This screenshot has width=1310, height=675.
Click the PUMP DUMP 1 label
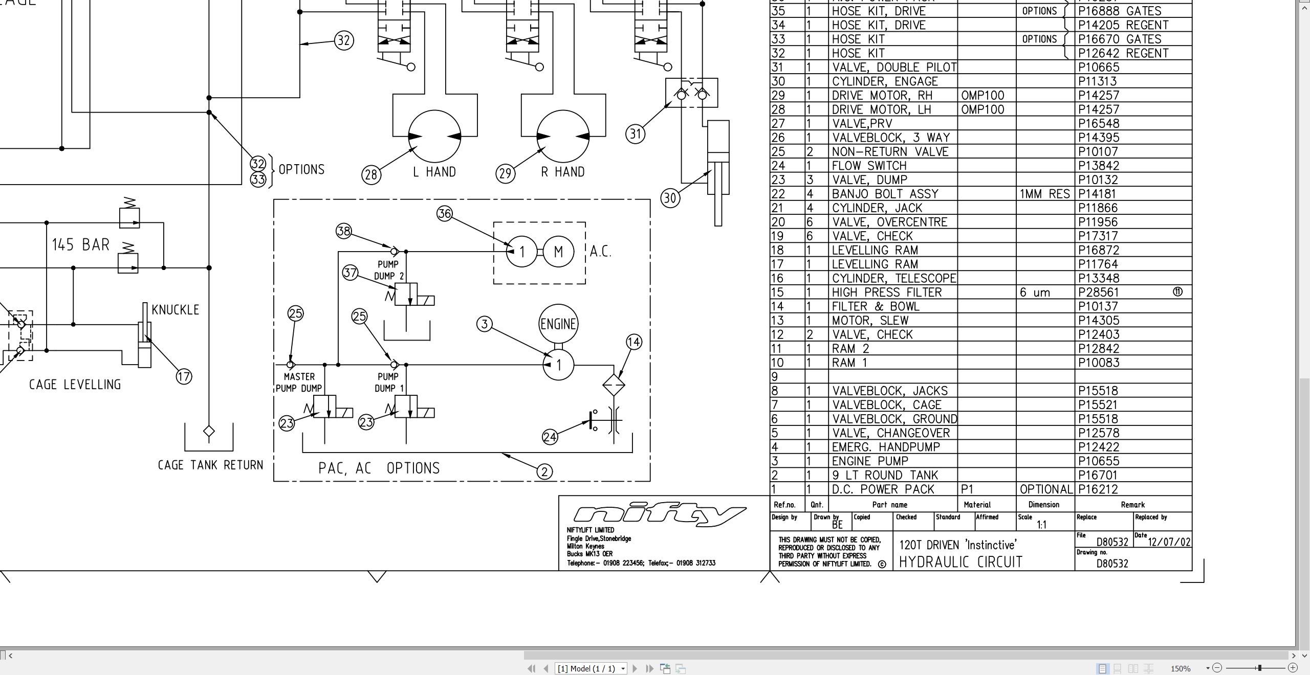389,382
